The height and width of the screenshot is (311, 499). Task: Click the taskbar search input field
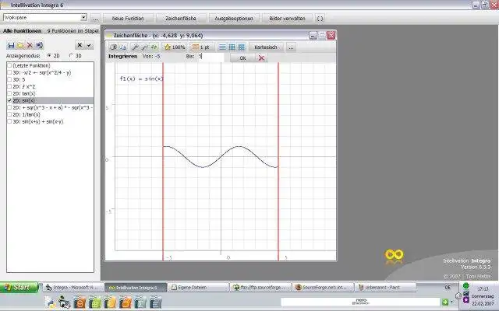click(360, 302)
